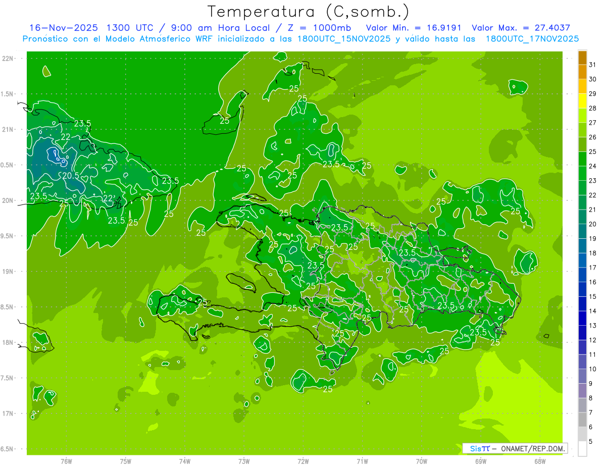Pick the purple swatch between 9 and 10
This screenshot has height=468, width=606.
tap(582, 376)
